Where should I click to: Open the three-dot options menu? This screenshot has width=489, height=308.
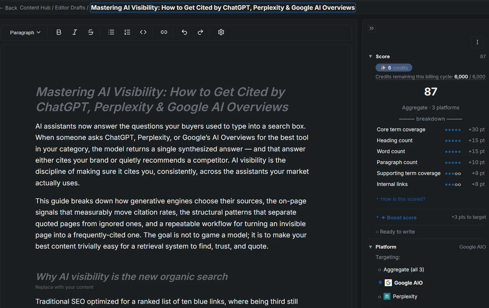click(477, 42)
